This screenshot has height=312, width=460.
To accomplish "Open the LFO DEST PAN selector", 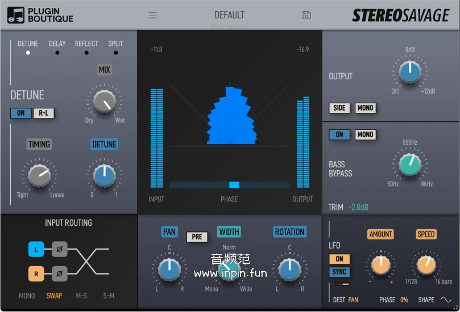I will click(x=353, y=300).
